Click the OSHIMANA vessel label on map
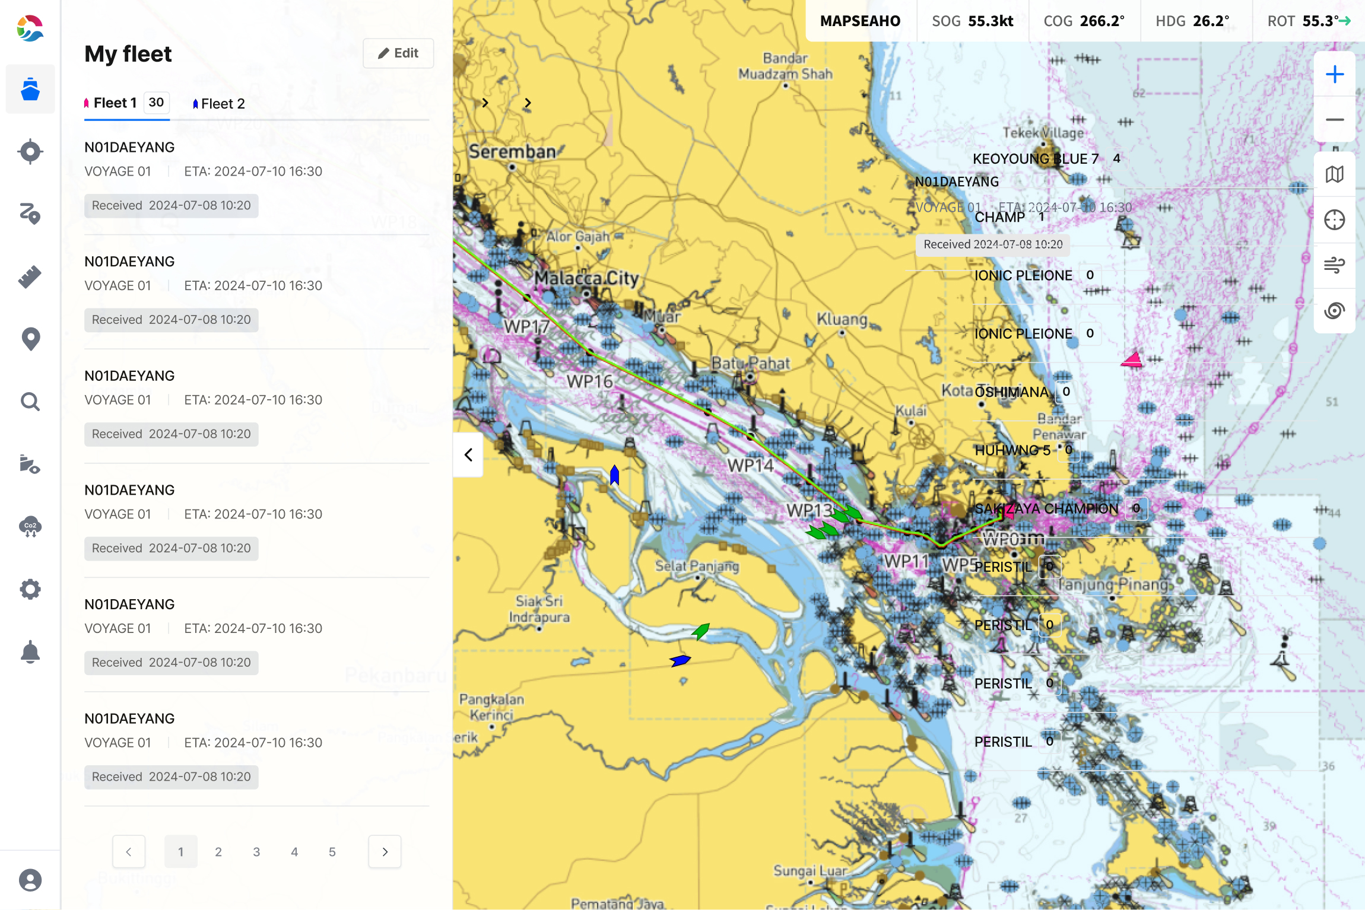Viewport: 1365px width, 910px height. [x=1011, y=392]
